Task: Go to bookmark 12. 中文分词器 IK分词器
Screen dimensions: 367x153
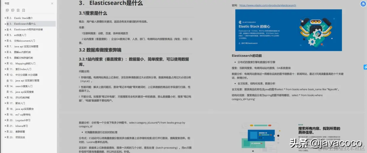Action: [x=23, y=75]
